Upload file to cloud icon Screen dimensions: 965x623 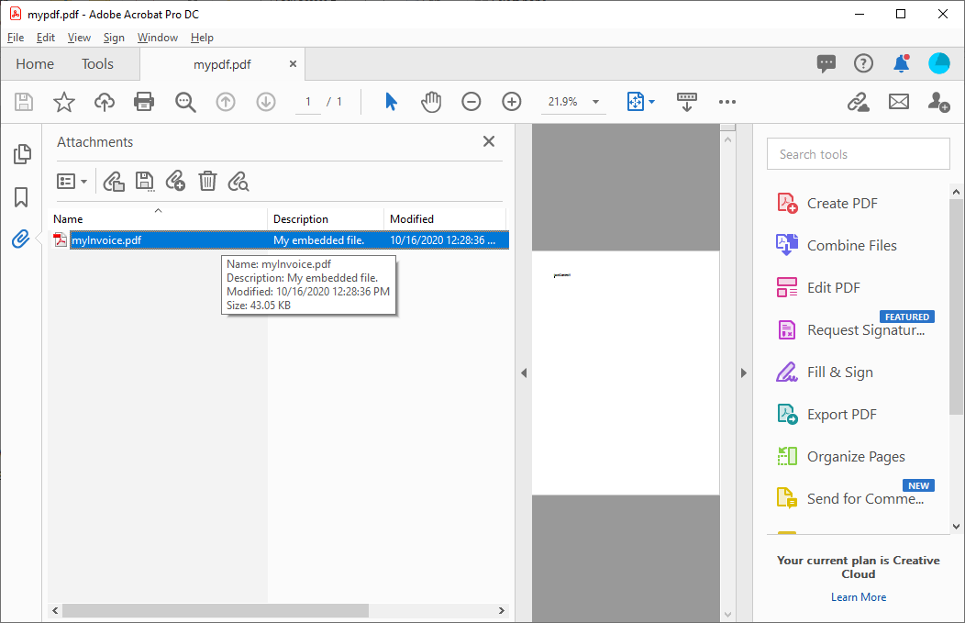coord(105,102)
